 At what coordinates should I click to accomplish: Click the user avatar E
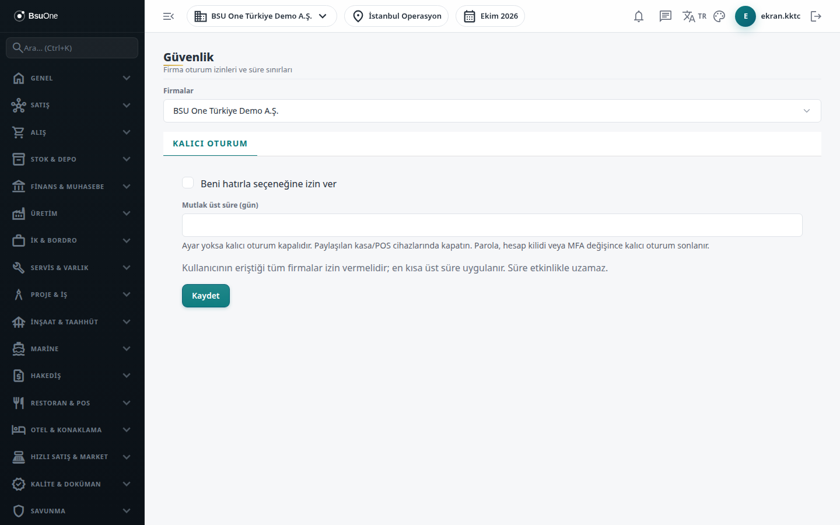(745, 16)
